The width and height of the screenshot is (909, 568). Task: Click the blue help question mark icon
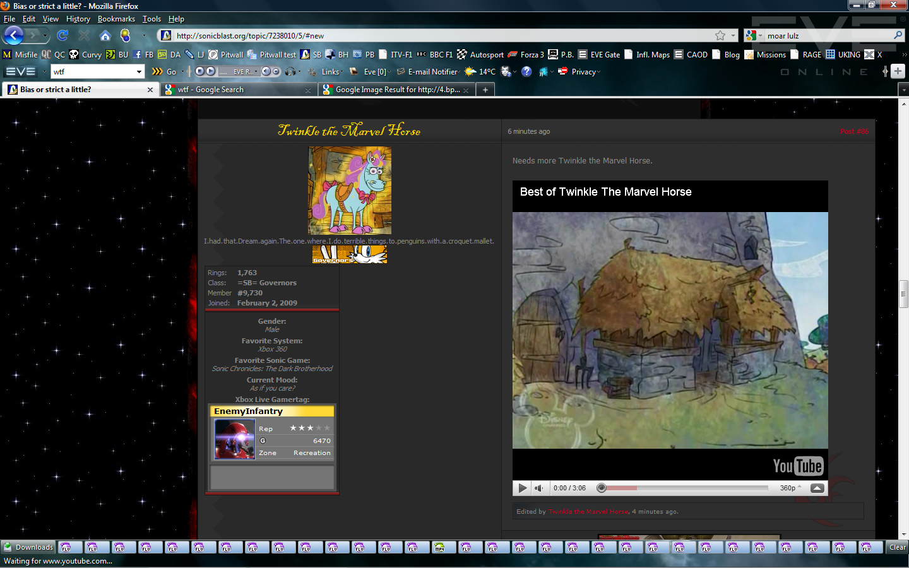(x=526, y=72)
